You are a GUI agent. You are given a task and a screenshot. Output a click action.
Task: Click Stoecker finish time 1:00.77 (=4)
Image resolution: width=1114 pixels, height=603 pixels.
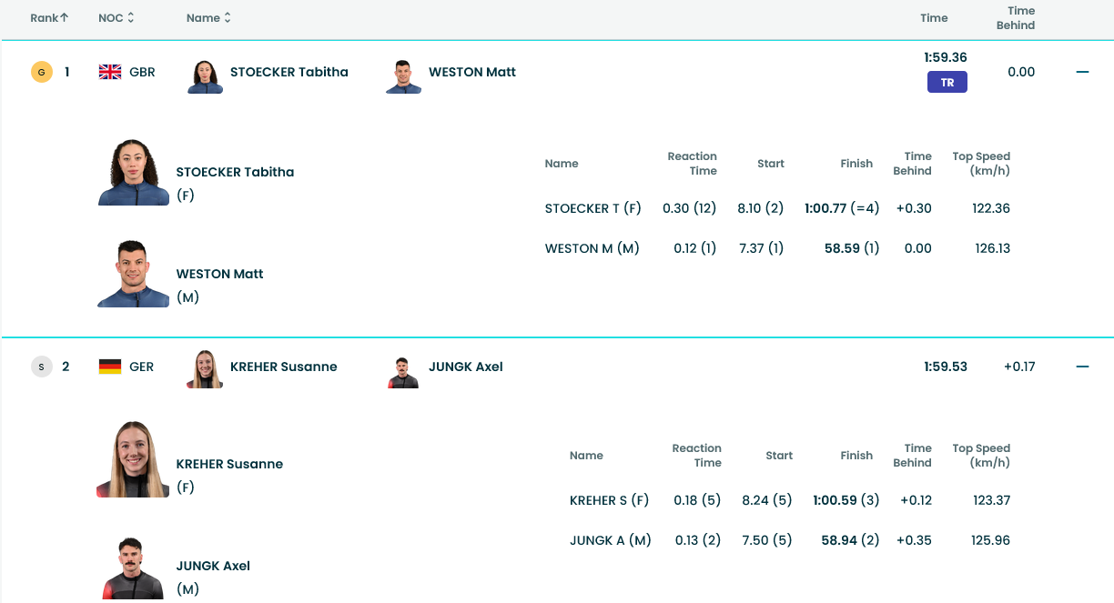click(842, 208)
